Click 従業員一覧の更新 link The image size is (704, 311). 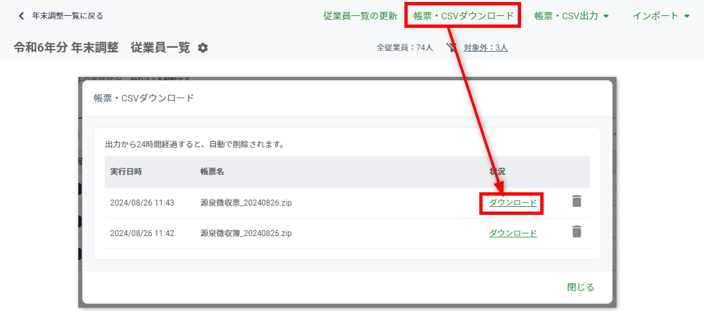pos(360,16)
